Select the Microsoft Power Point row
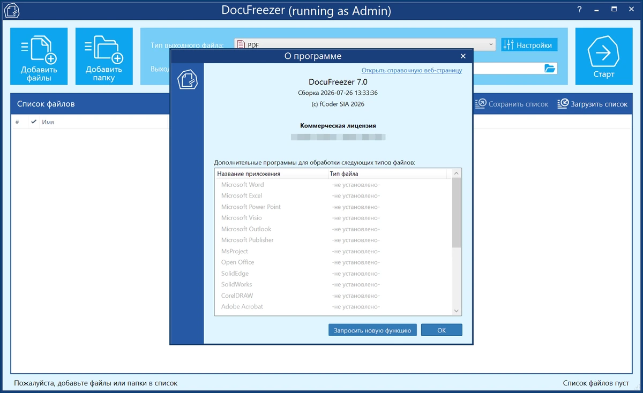This screenshot has width=643, height=393. (333, 207)
